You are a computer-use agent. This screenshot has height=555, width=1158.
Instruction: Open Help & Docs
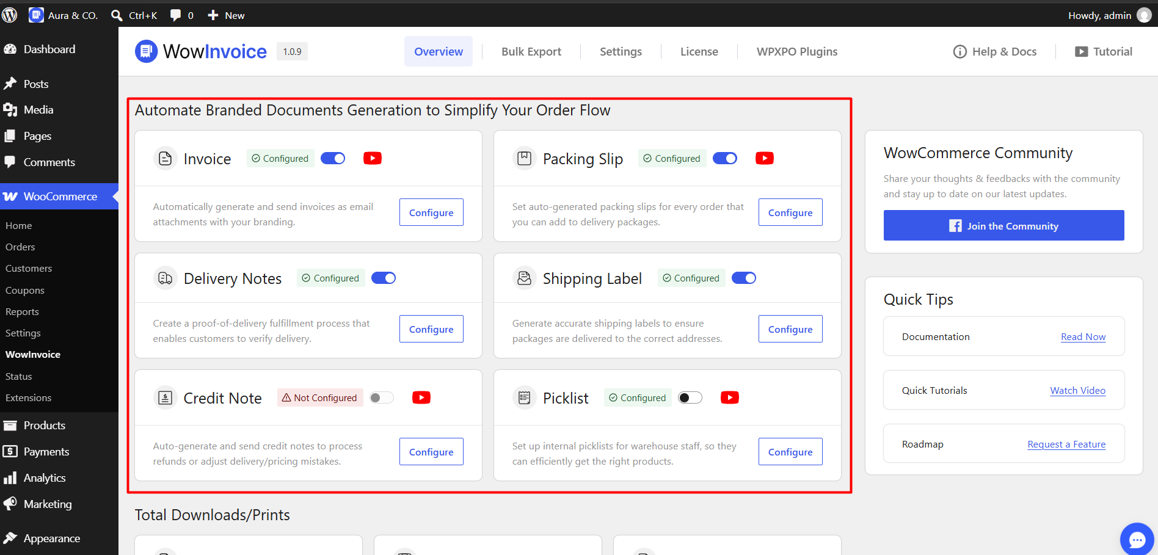(995, 51)
